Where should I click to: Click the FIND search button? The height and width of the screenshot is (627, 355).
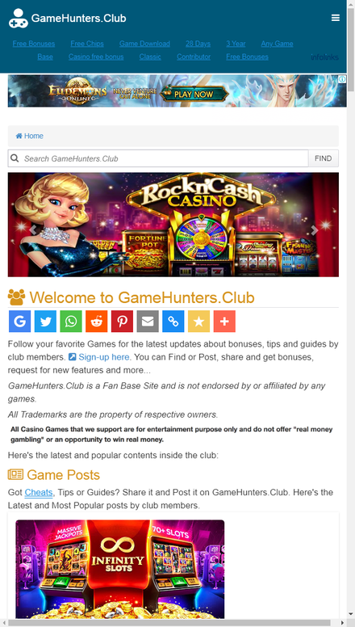[x=323, y=158]
